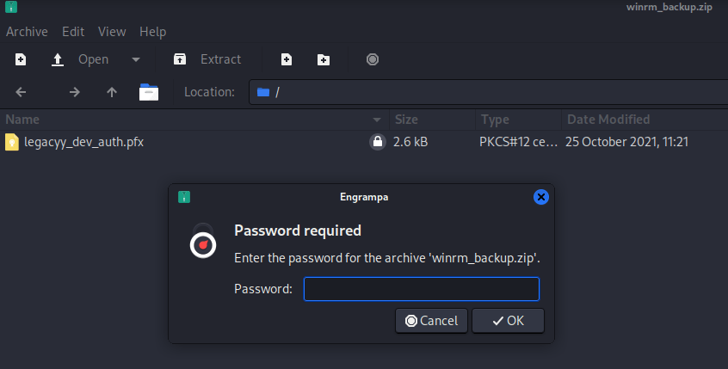Screen dimensions: 728x369
Task: Click the stop operation icon
Action: click(372, 59)
